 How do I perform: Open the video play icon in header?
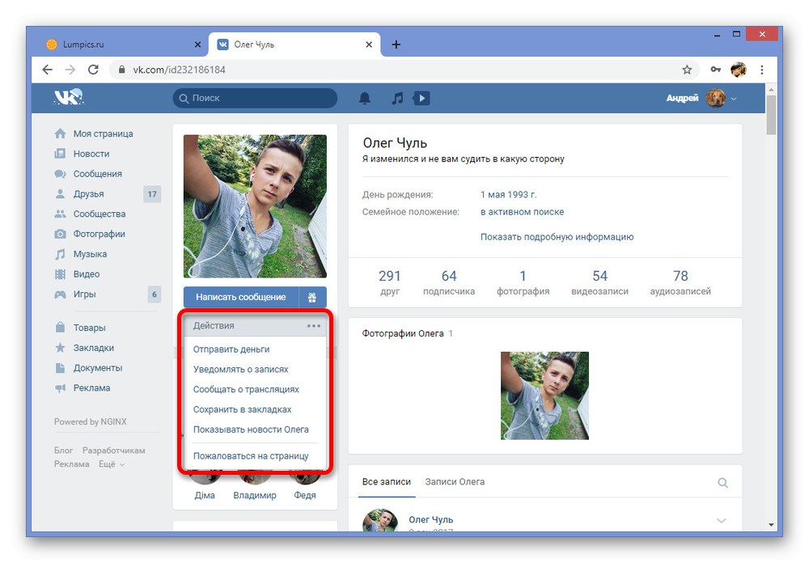coord(421,98)
